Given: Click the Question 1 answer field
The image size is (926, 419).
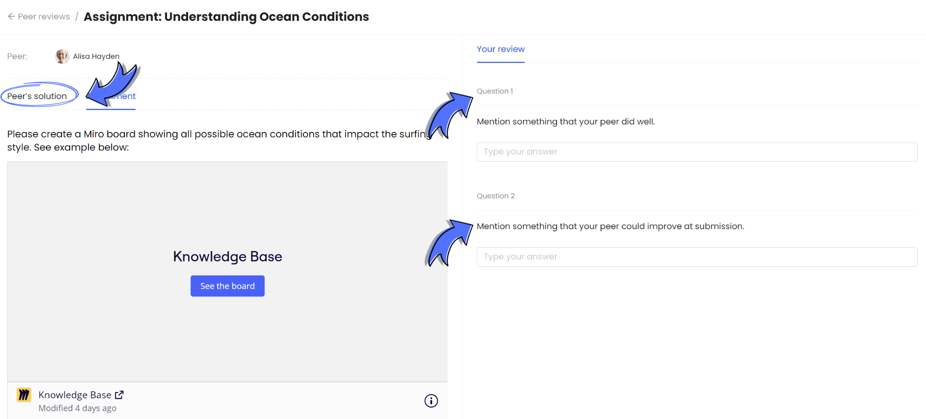Looking at the screenshot, I should coord(696,151).
